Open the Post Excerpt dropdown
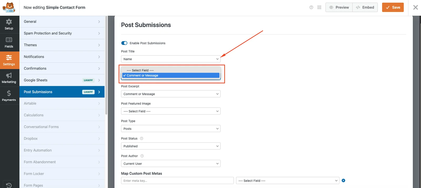Screen dimensions: 421x188 (x=171, y=94)
